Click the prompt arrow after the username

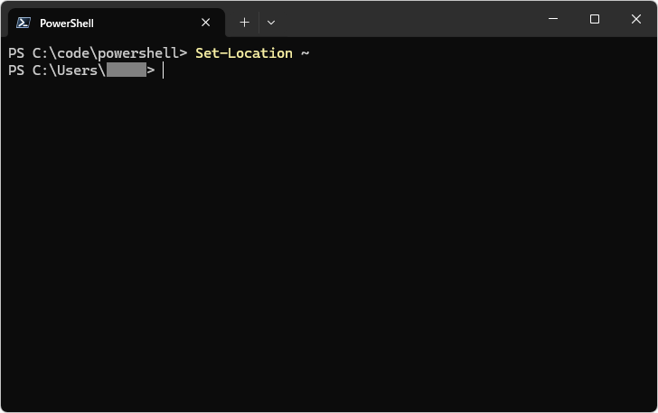coord(151,70)
